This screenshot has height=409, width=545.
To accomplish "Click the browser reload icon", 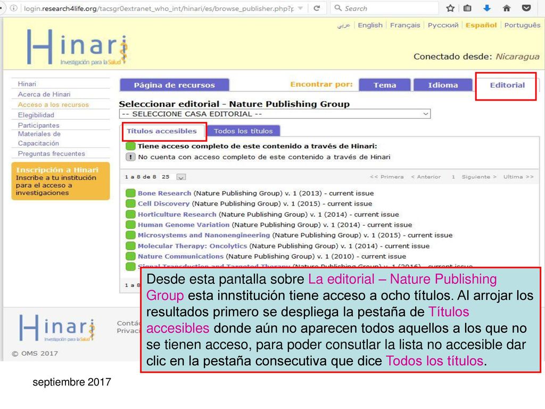I will pos(316,8).
